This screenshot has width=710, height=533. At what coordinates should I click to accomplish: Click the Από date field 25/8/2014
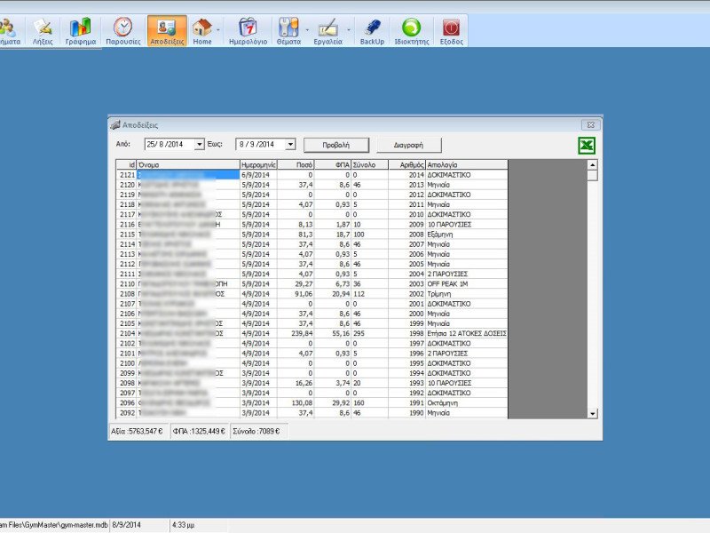[x=170, y=145]
